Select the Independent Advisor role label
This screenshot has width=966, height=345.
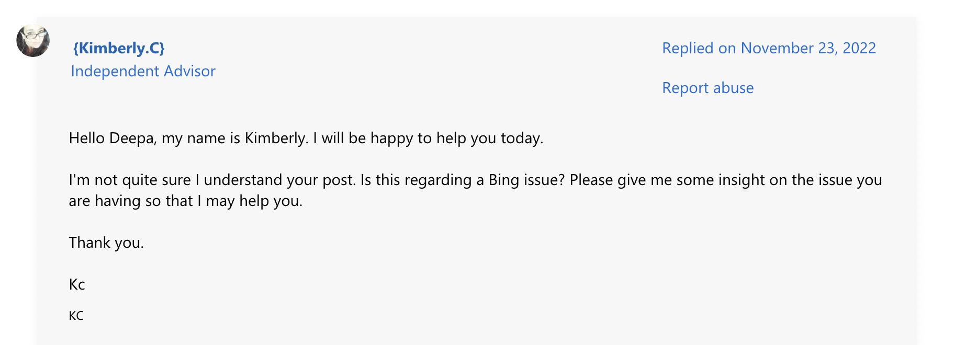click(x=143, y=71)
